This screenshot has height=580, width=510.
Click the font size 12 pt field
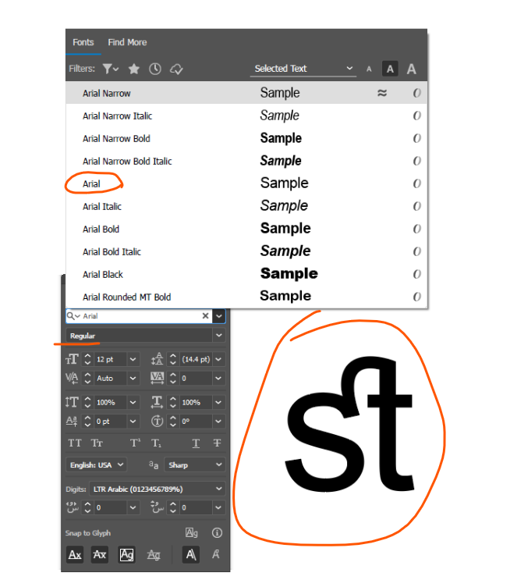110,359
